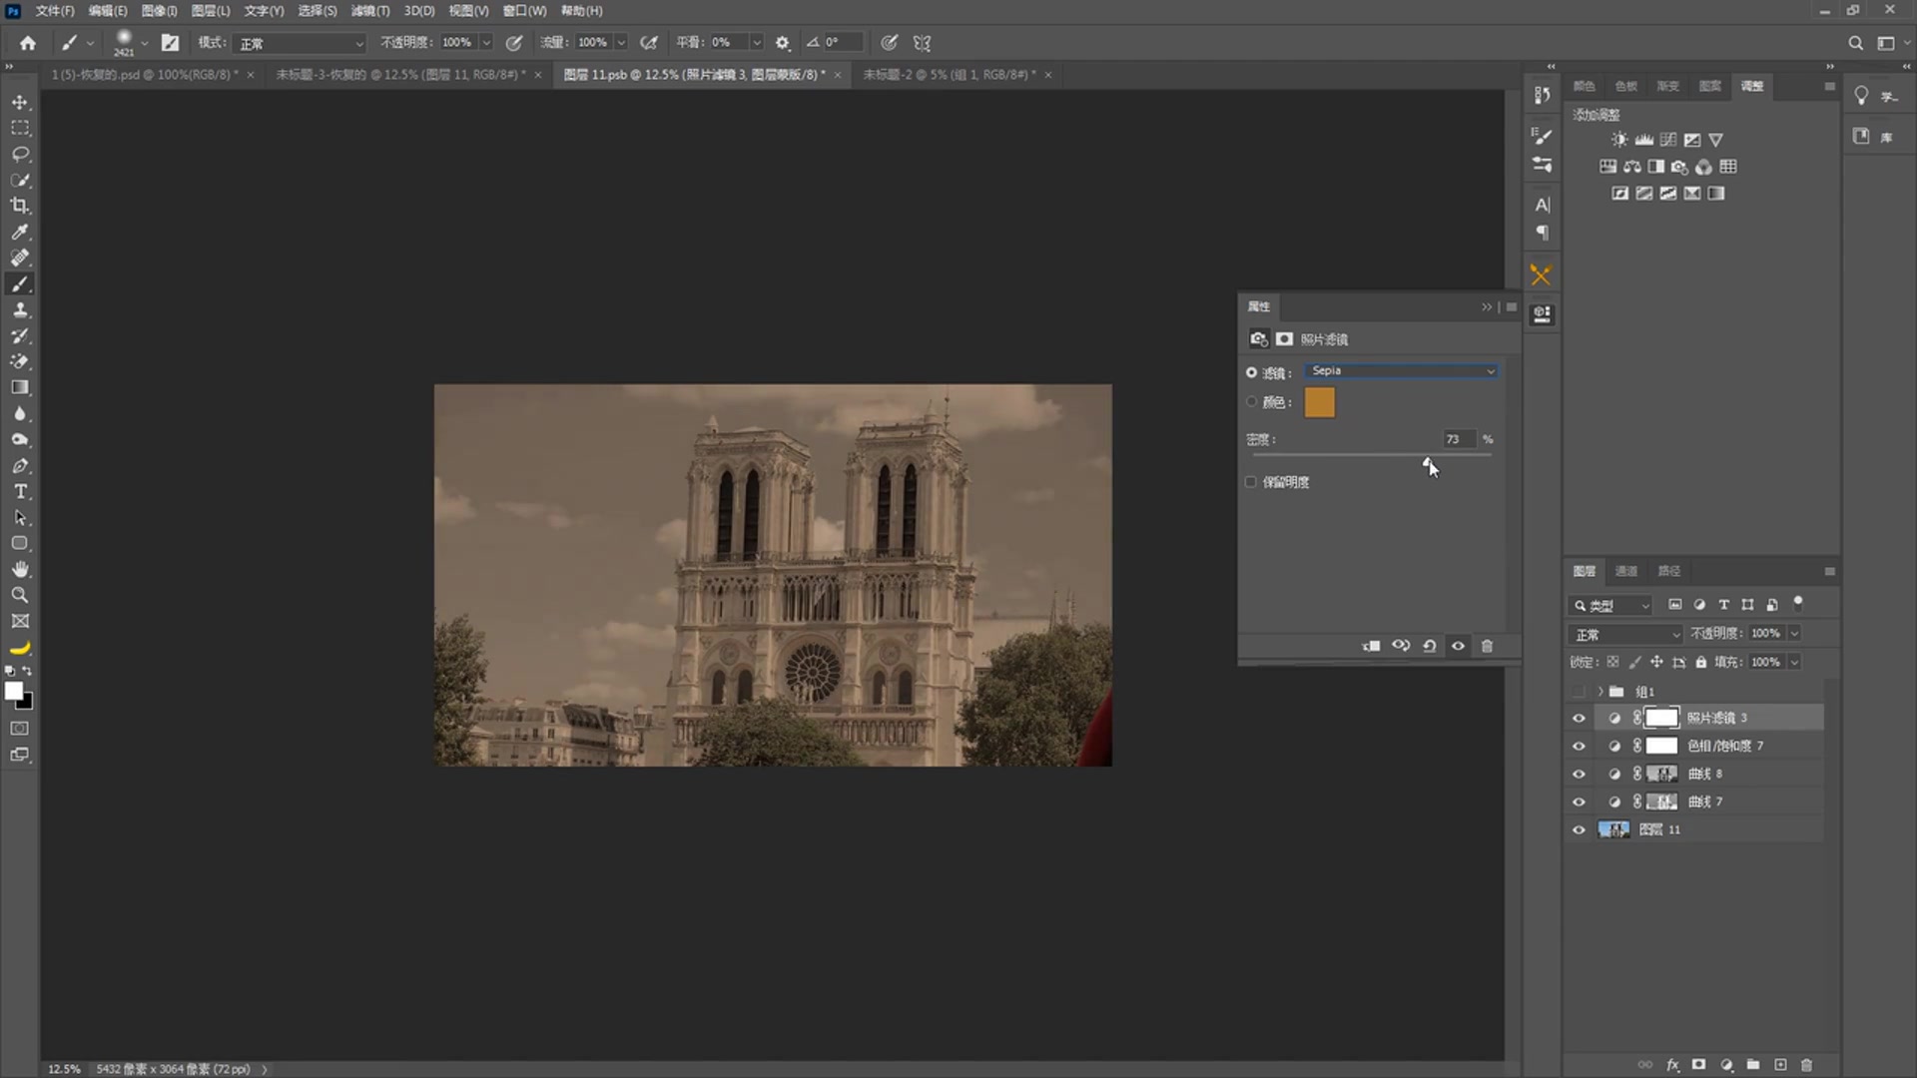Select the Filter radio button
Viewport: 1917px width, 1078px height.
tap(1251, 372)
